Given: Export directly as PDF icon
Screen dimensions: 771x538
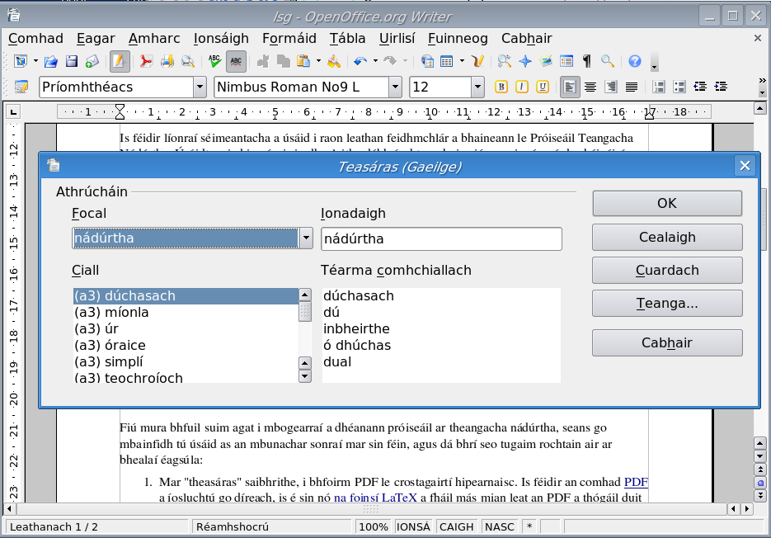Looking at the screenshot, I should 146,62.
